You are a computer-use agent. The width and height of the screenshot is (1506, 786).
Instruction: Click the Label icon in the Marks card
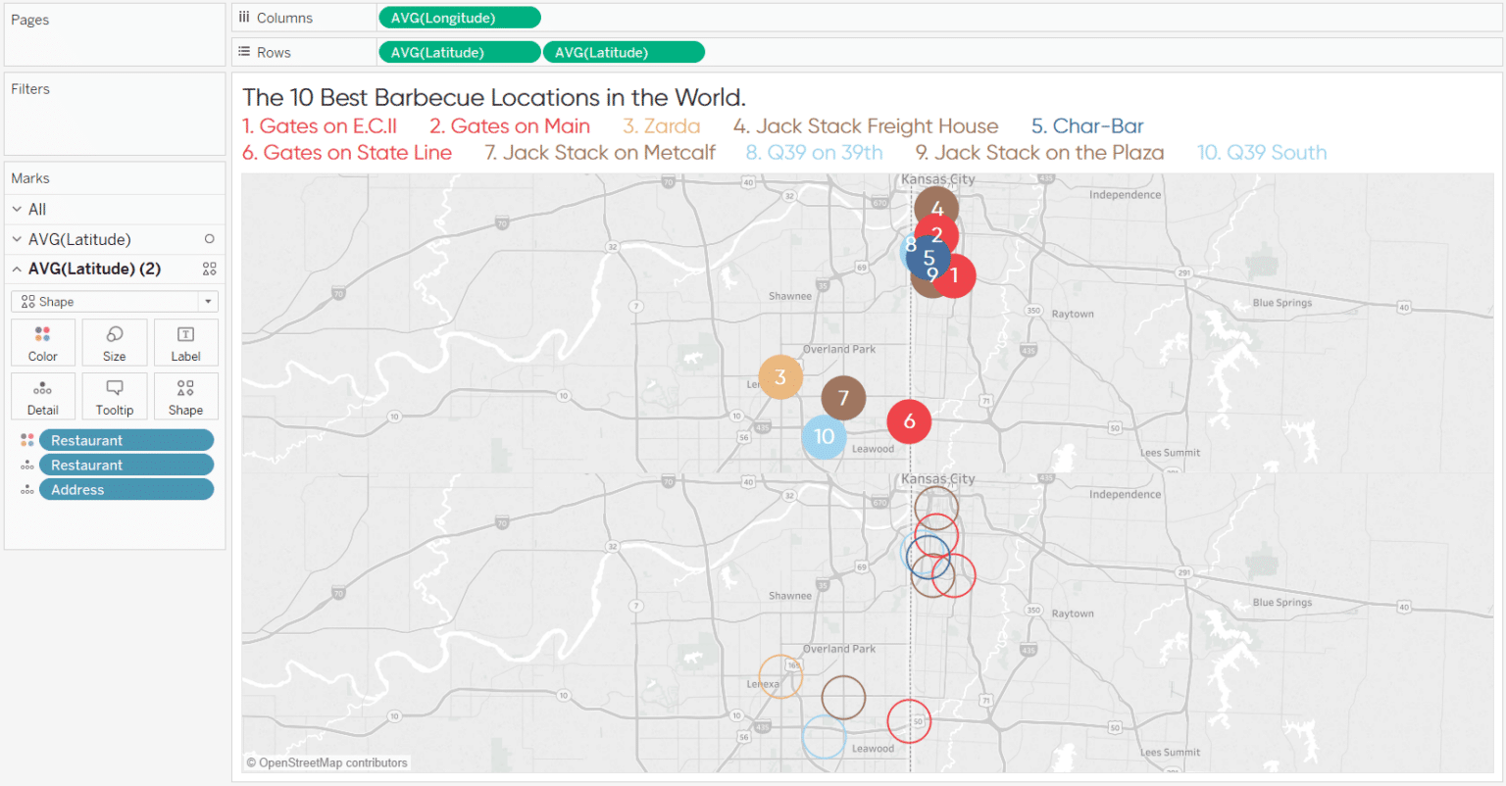[x=185, y=342]
